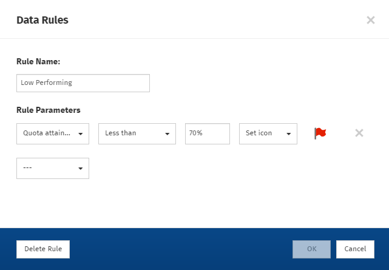Image resolution: width=389 pixels, height=270 pixels.
Task: Click the arrow on Less than dropdown
Action: coord(167,134)
